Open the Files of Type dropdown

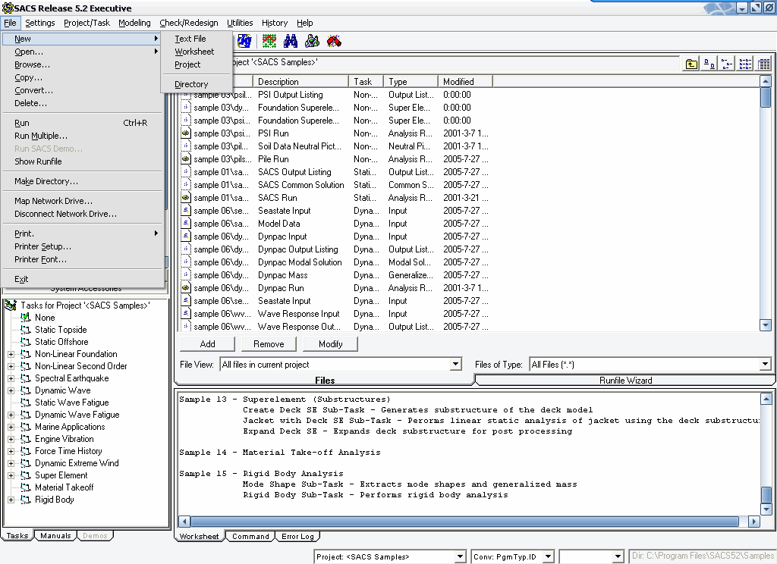(765, 365)
